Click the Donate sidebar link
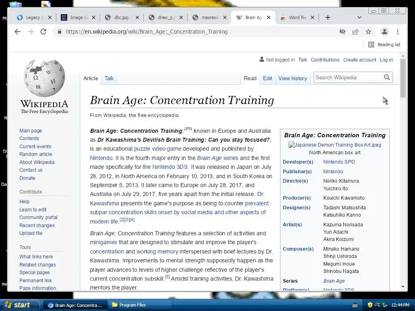 click(x=27, y=178)
